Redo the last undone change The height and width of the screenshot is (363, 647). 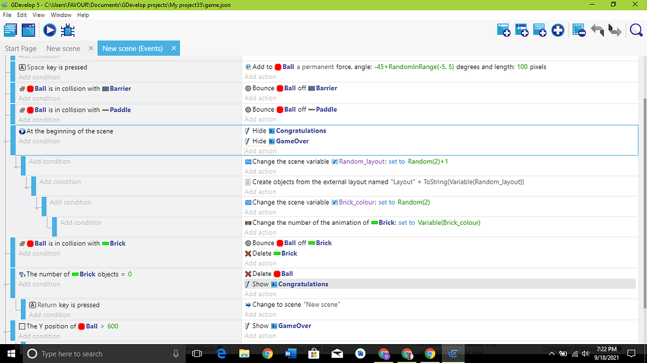coord(614,30)
